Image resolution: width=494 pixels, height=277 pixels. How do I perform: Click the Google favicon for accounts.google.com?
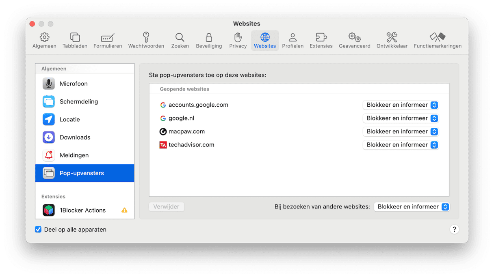pos(163,105)
